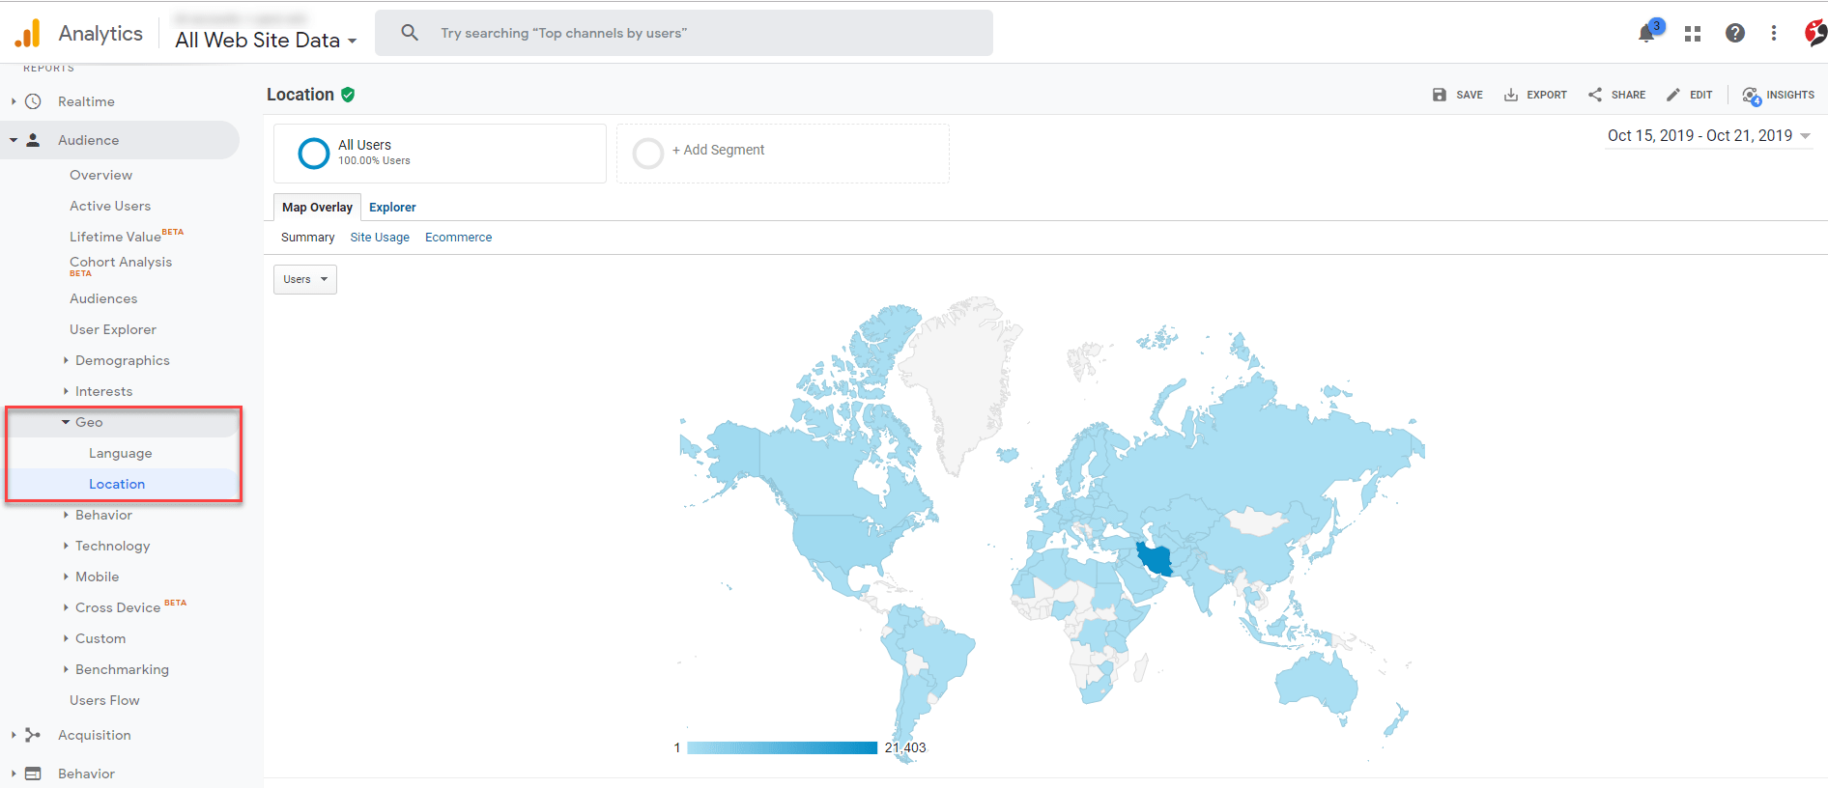Save the report with SAVE button
The height and width of the screenshot is (788, 1828).
point(1457,95)
